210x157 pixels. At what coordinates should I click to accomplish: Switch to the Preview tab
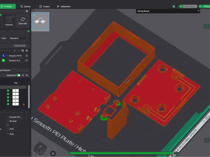pos(8,7)
